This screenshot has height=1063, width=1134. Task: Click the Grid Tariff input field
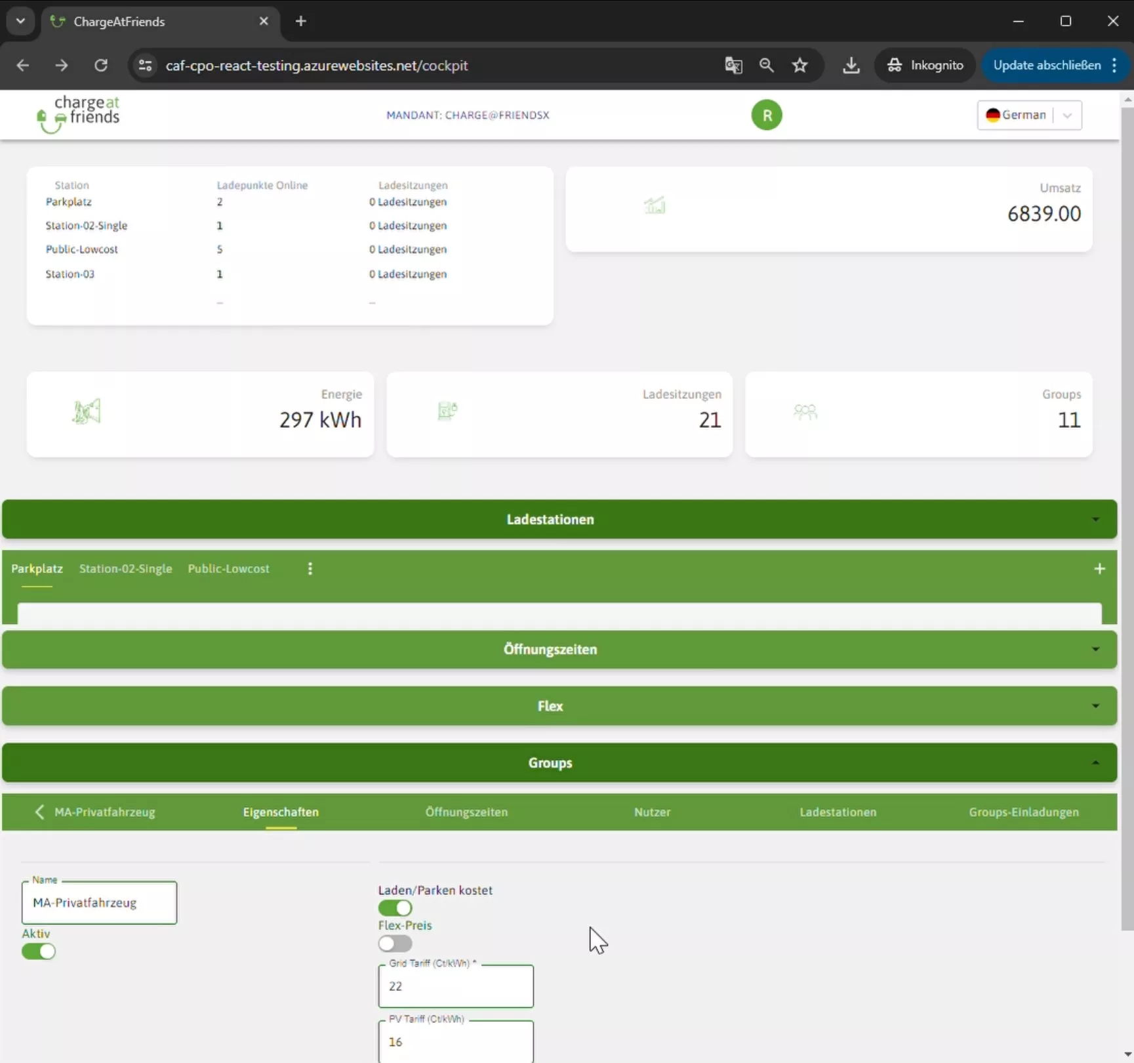[456, 986]
